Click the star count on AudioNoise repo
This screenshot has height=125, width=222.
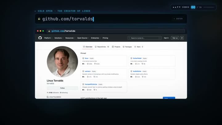(138, 77)
